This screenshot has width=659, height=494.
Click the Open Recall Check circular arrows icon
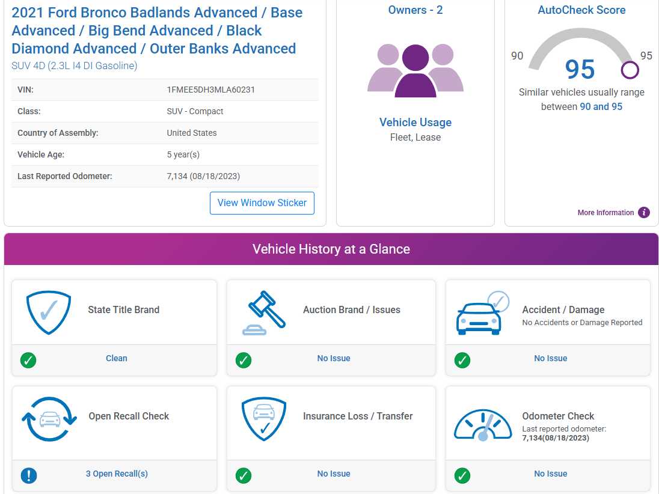click(x=49, y=419)
